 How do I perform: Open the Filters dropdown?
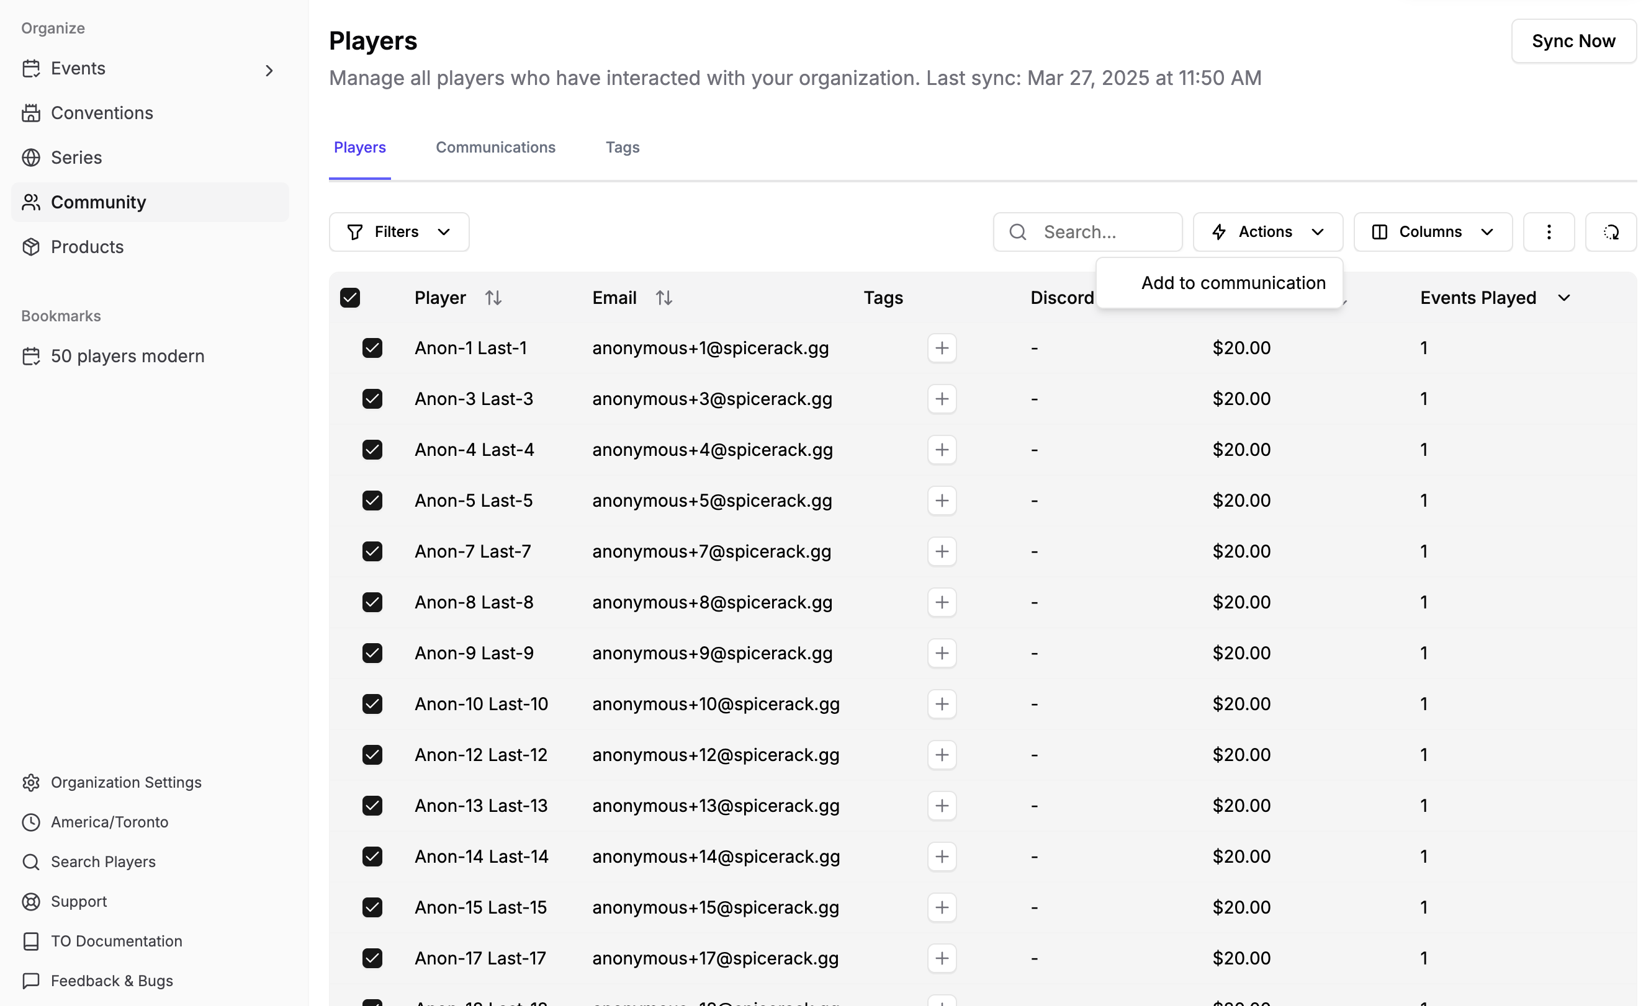pos(398,232)
